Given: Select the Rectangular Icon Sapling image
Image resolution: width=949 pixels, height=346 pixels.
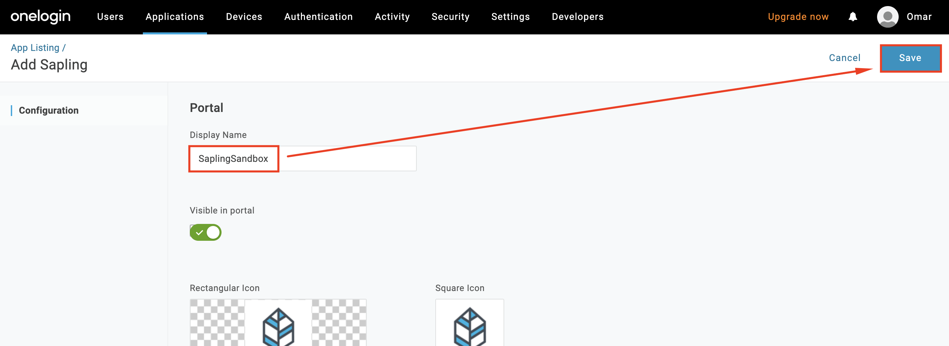Looking at the screenshot, I should (278, 323).
